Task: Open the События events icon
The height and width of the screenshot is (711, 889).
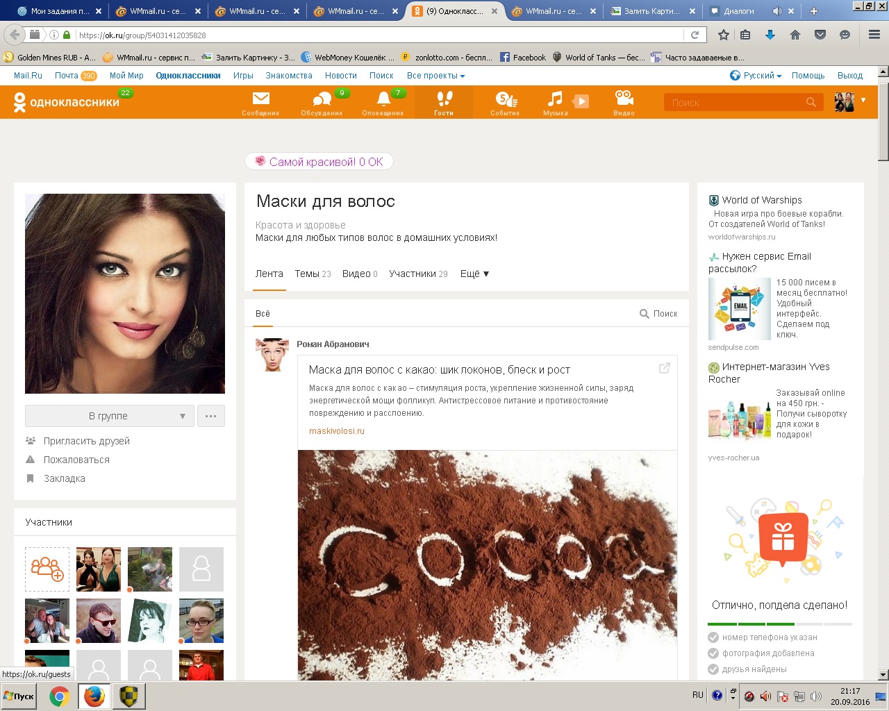Action: (x=505, y=102)
